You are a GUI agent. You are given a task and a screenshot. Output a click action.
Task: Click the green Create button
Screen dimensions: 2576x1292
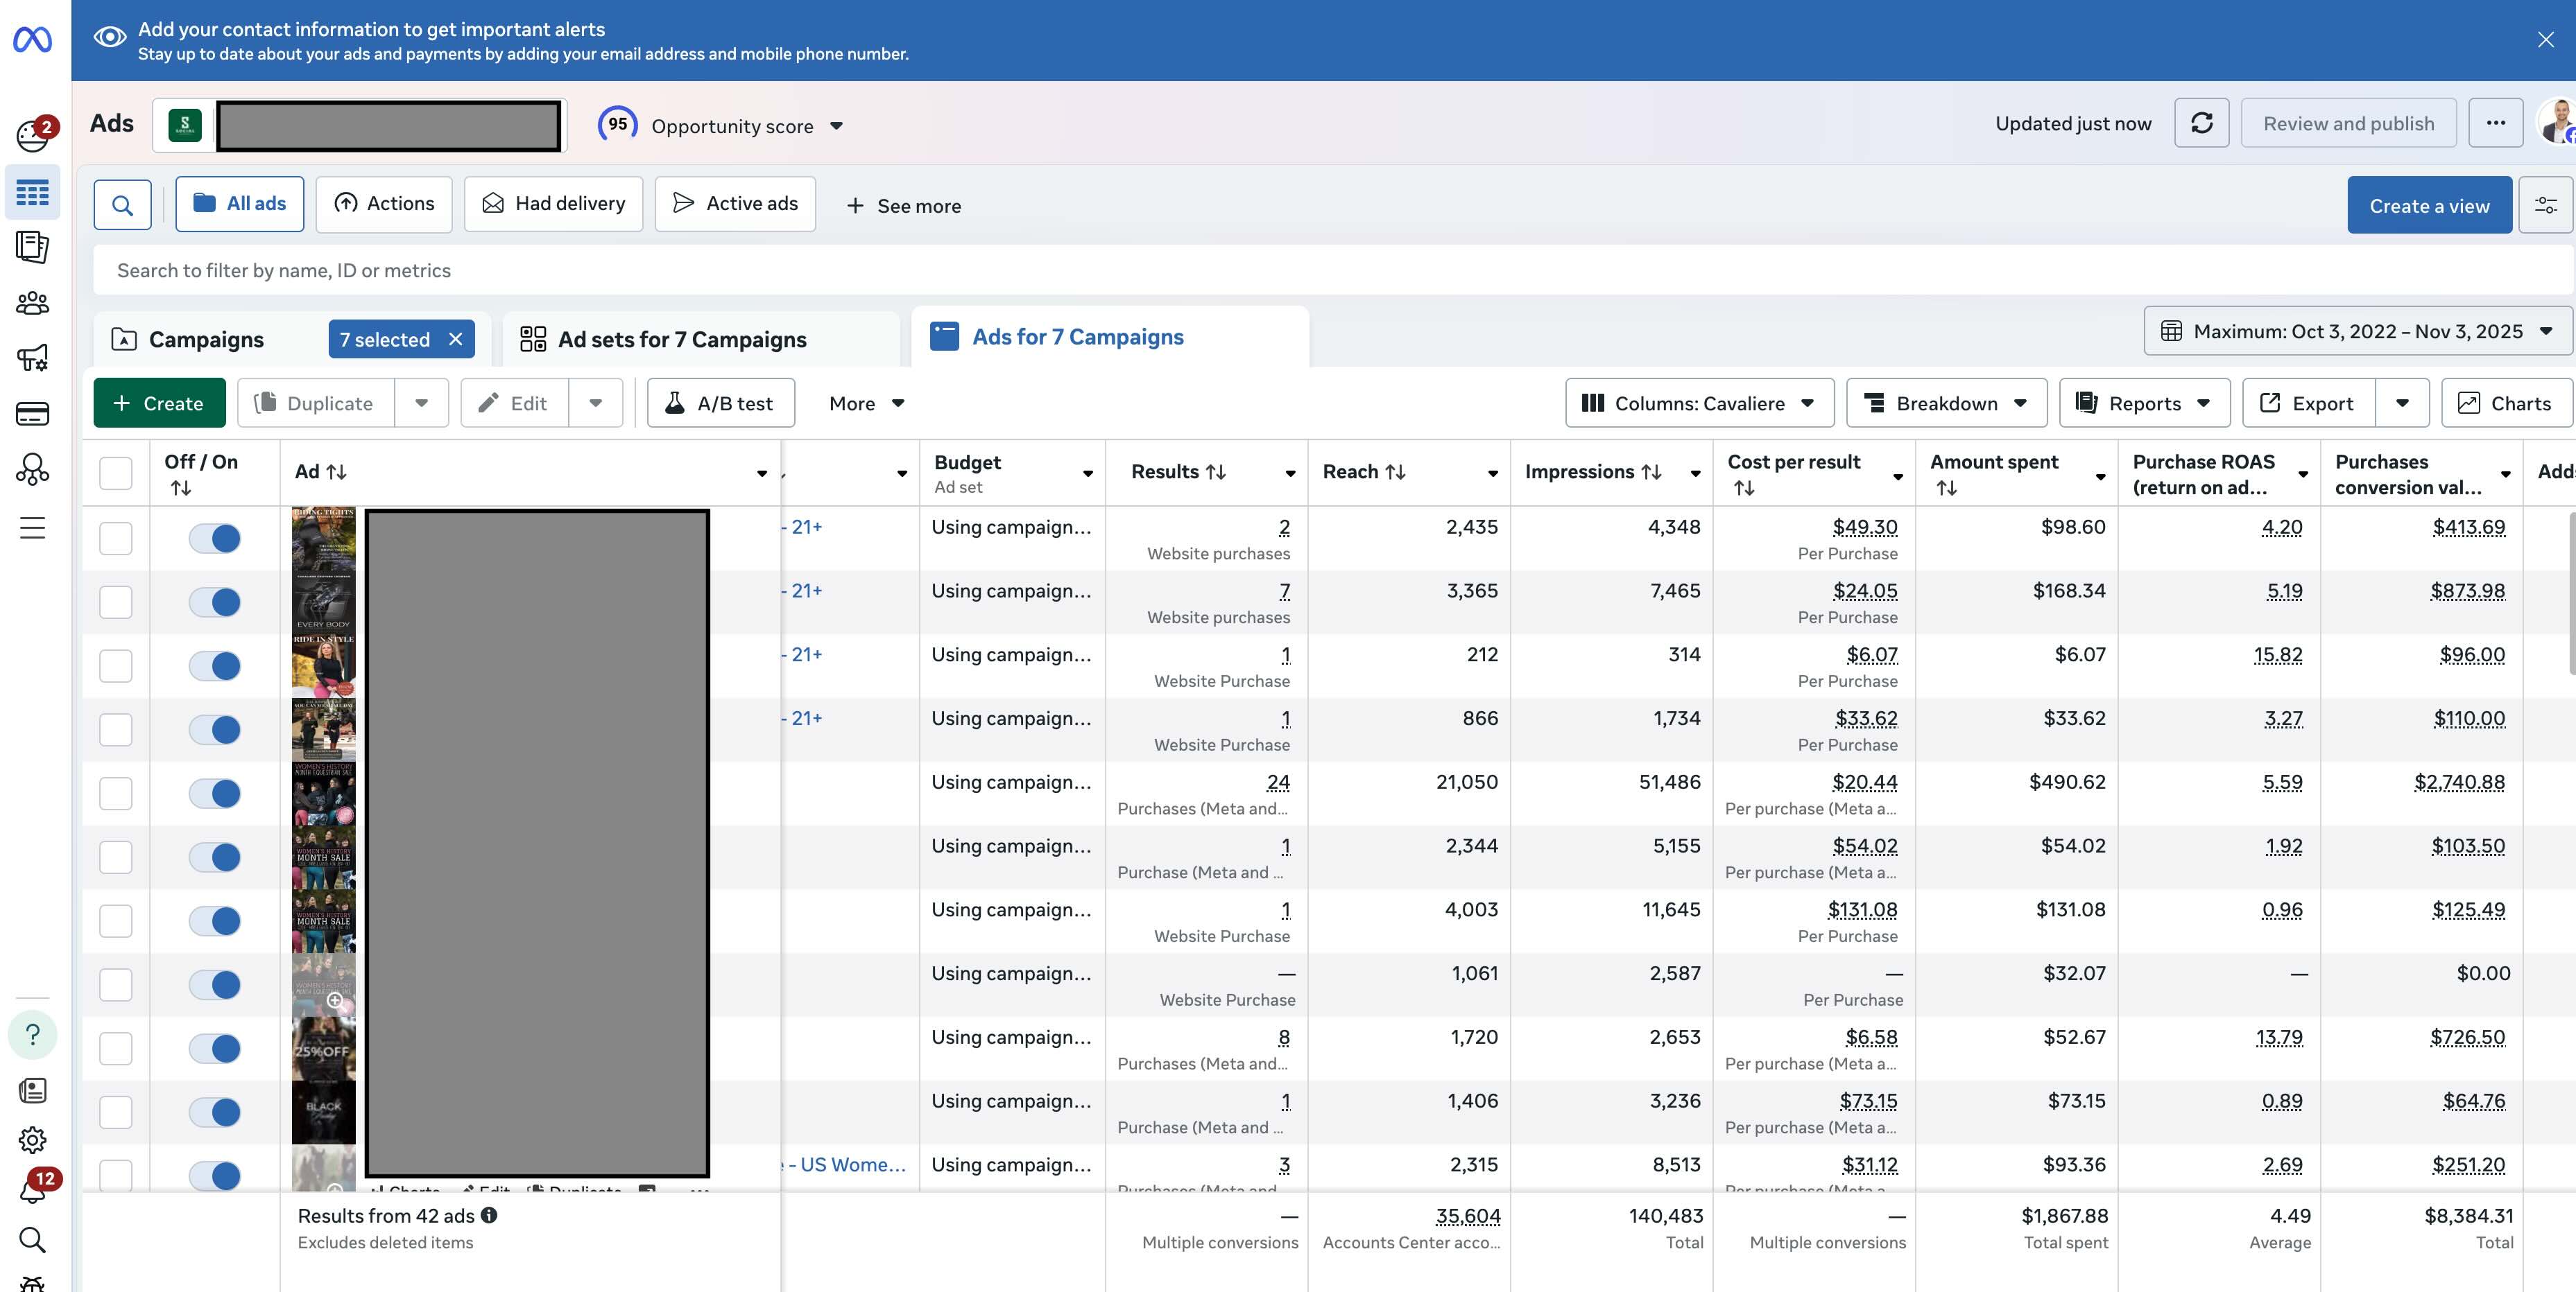(159, 403)
